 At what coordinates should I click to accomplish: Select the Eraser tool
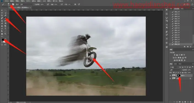pyautogui.click(x=2, y=23)
